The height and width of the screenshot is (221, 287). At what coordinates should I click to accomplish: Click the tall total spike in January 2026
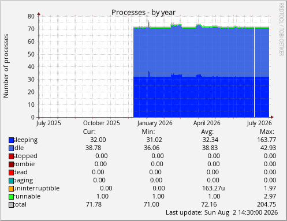tap(148, 24)
